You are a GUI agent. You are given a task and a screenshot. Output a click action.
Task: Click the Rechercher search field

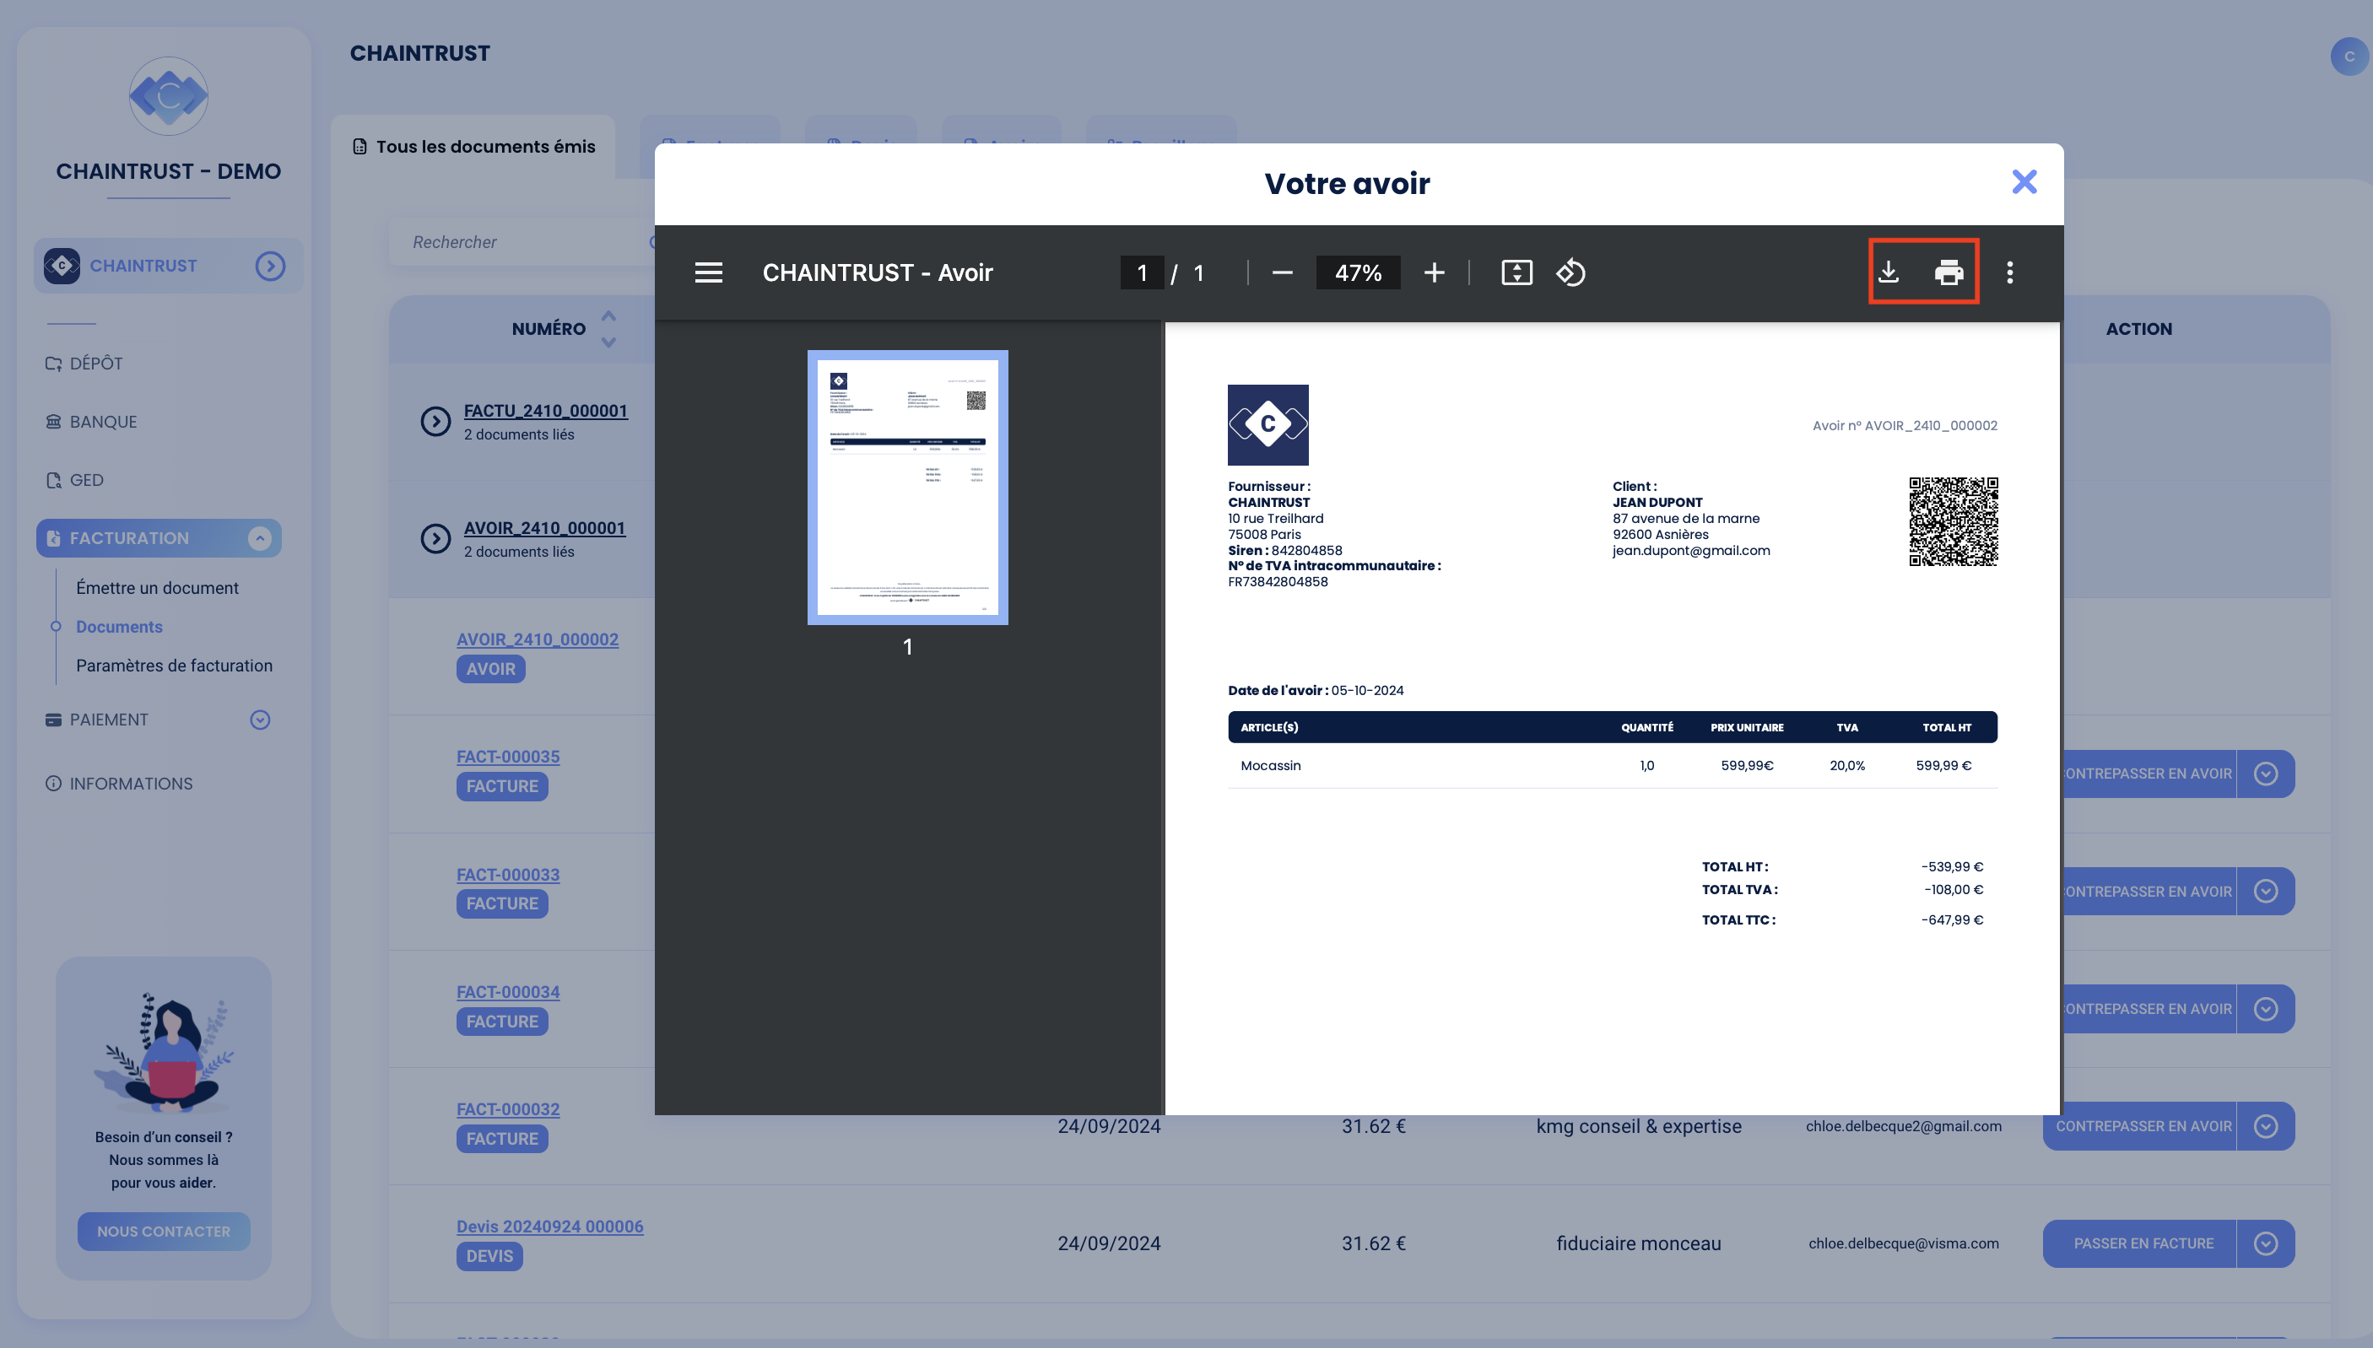523,241
